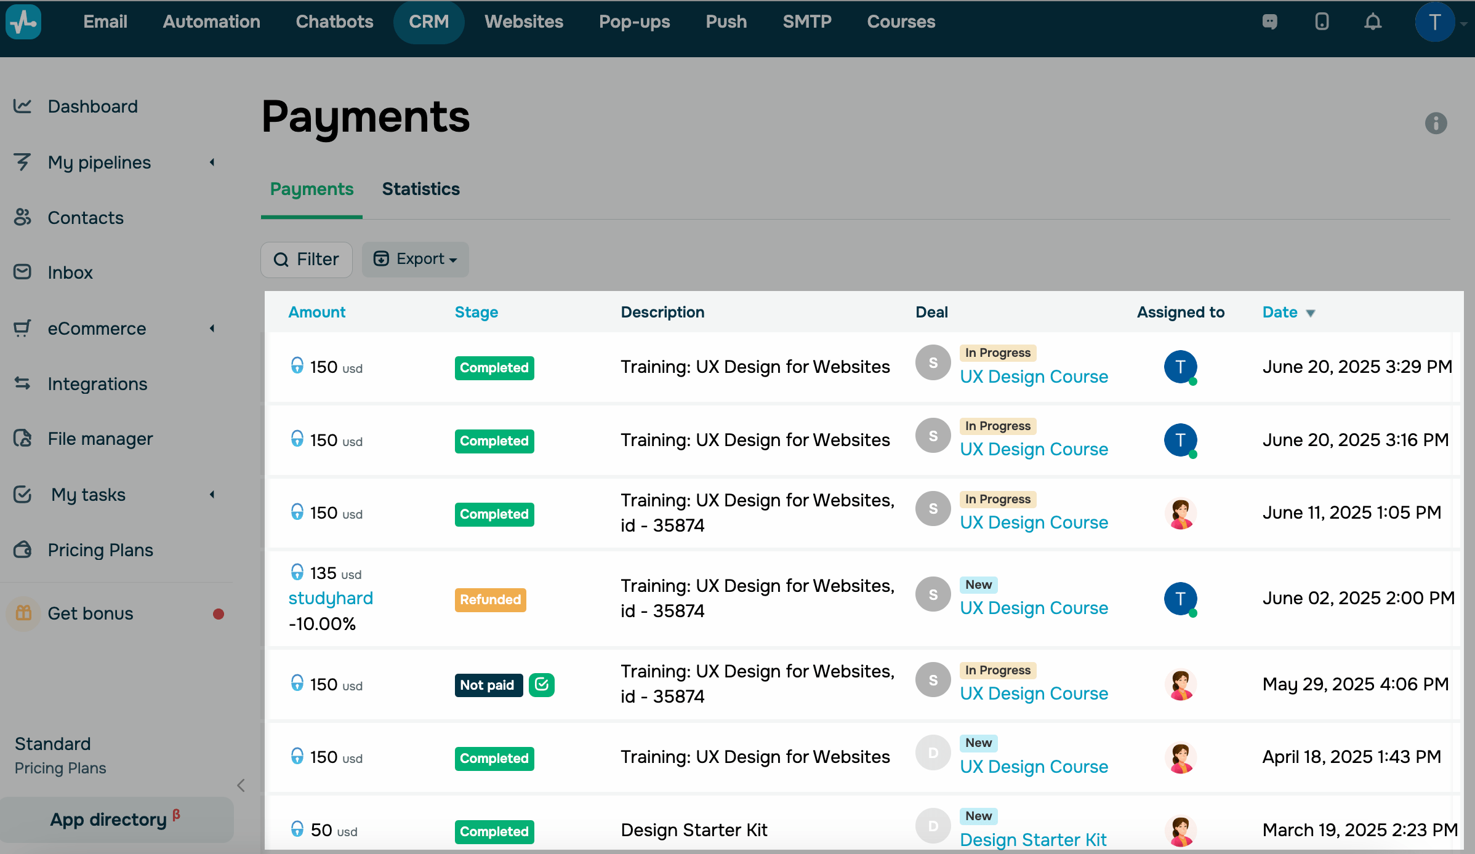This screenshot has height=854, width=1475.
Task: Click the Get bonus gift icon
Action: pos(23,613)
